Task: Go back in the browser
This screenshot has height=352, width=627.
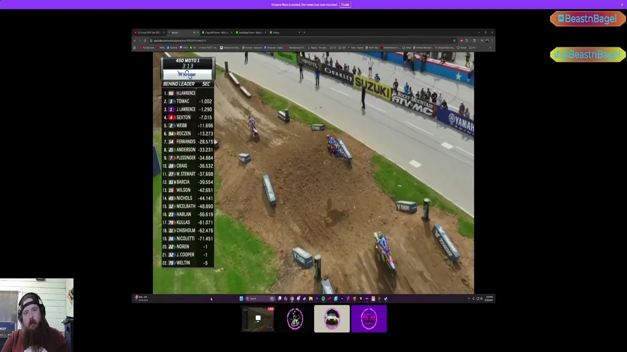Action: (x=135, y=41)
